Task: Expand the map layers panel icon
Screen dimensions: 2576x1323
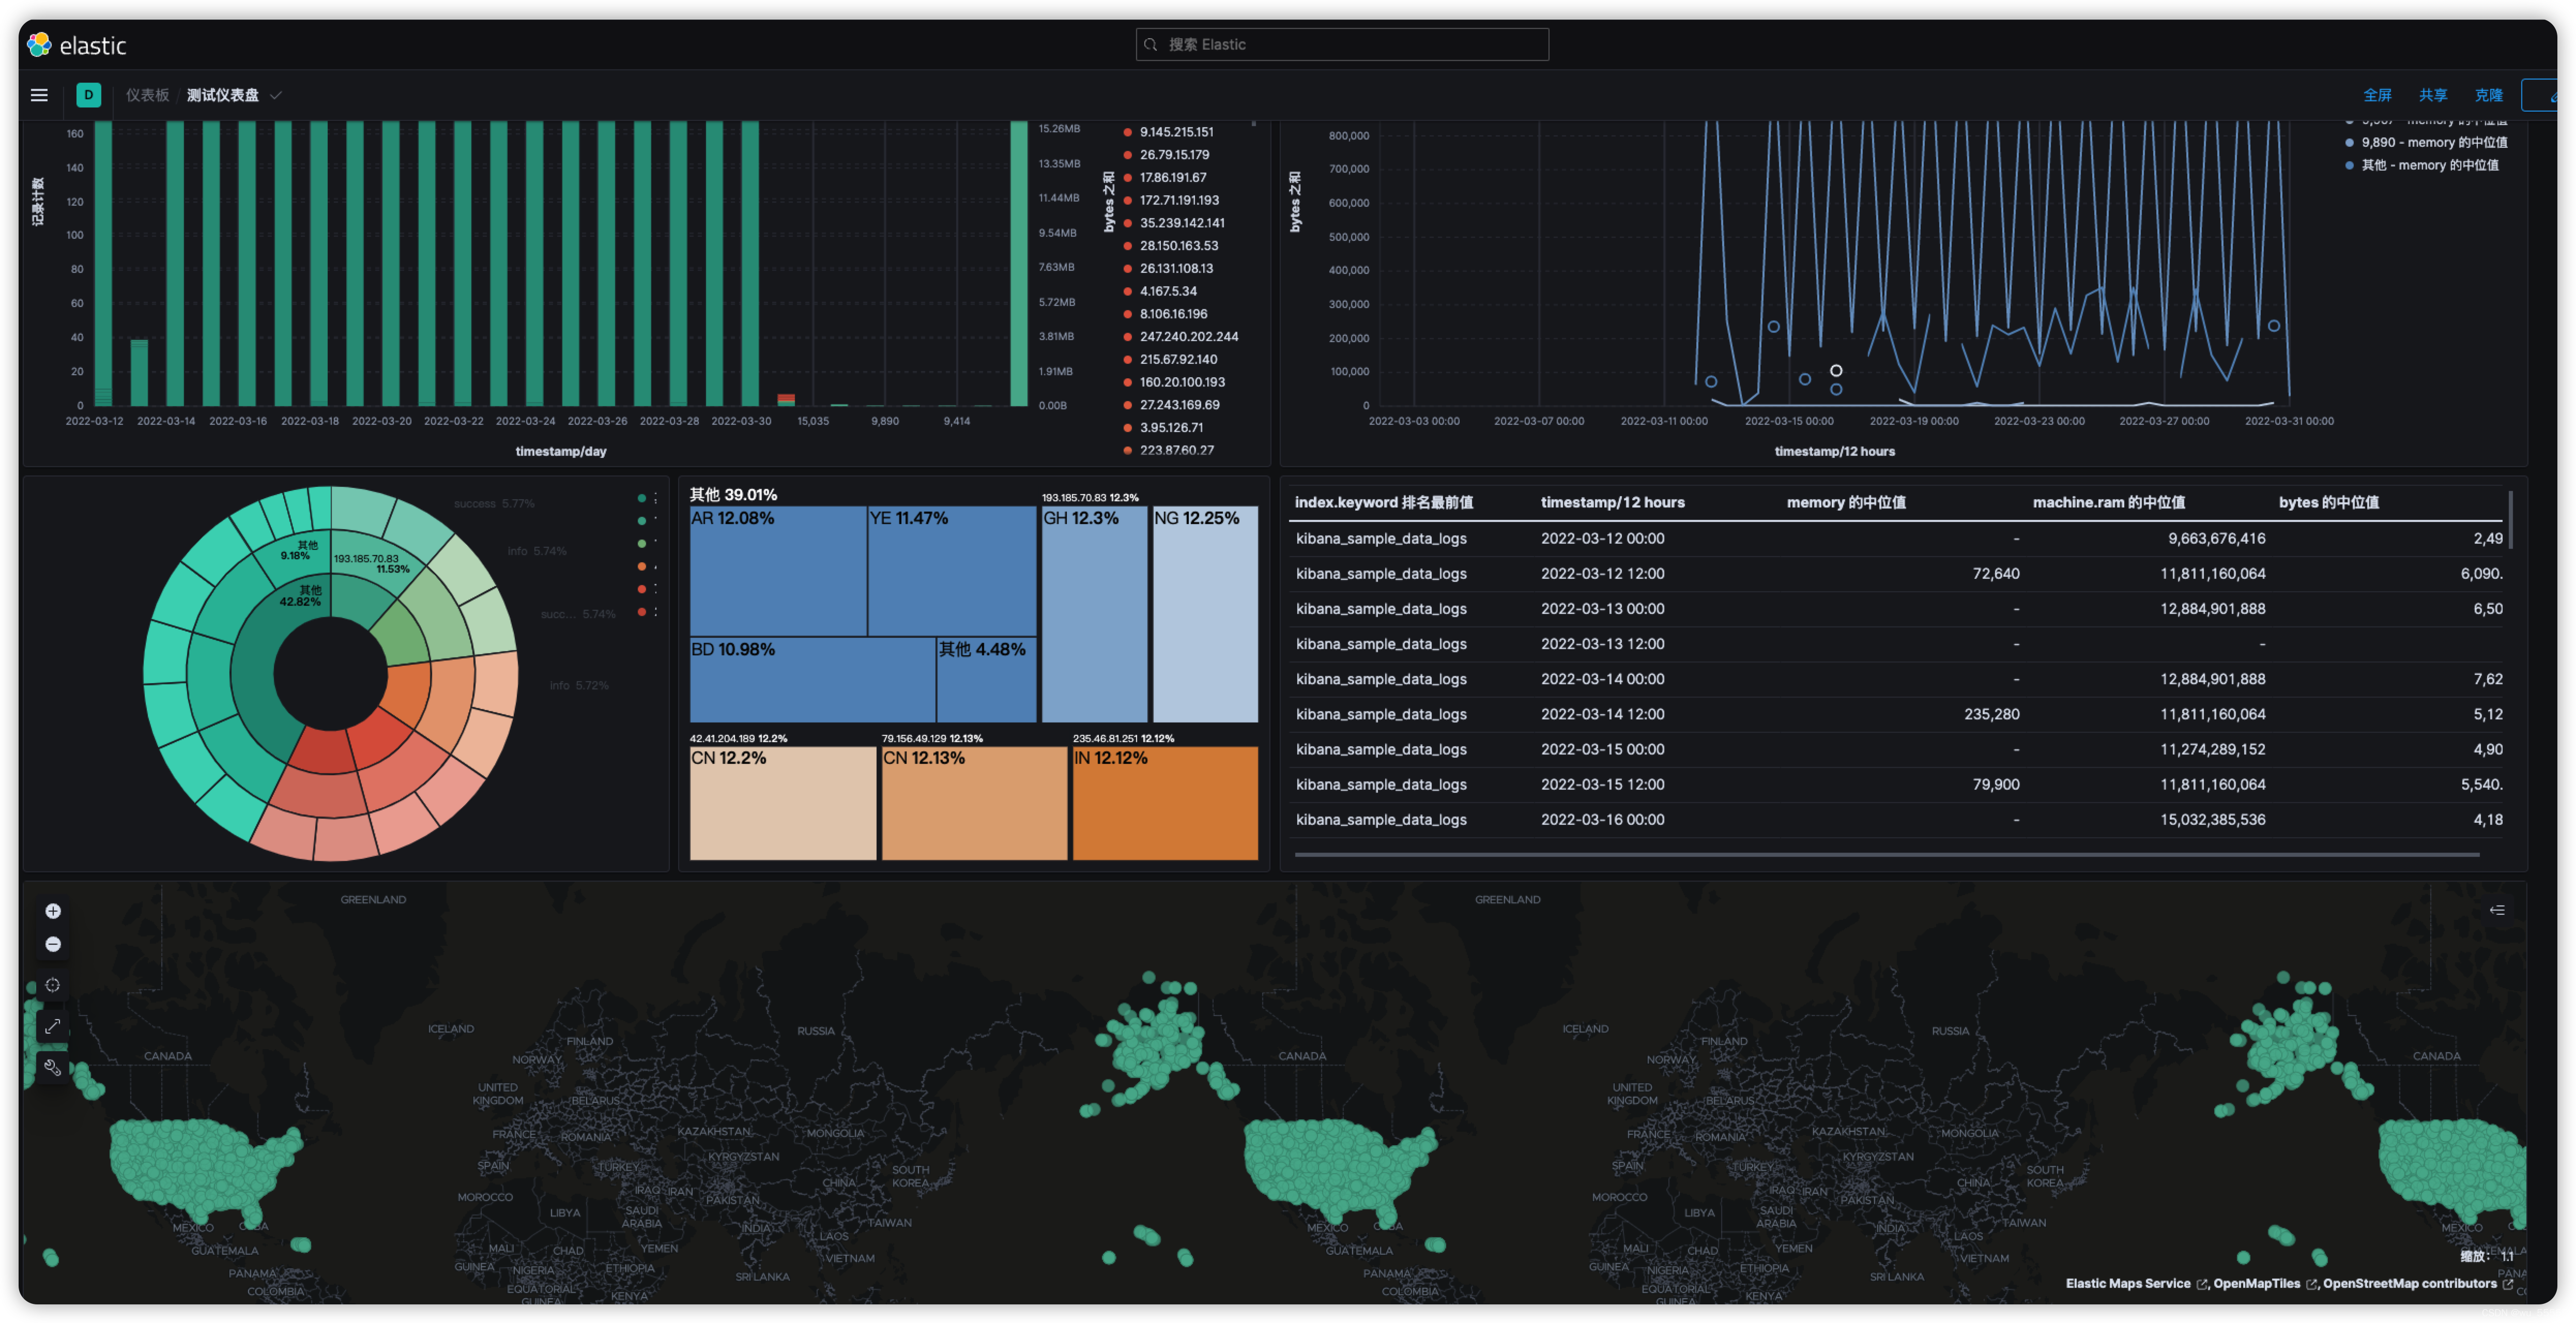Action: (2496, 910)
